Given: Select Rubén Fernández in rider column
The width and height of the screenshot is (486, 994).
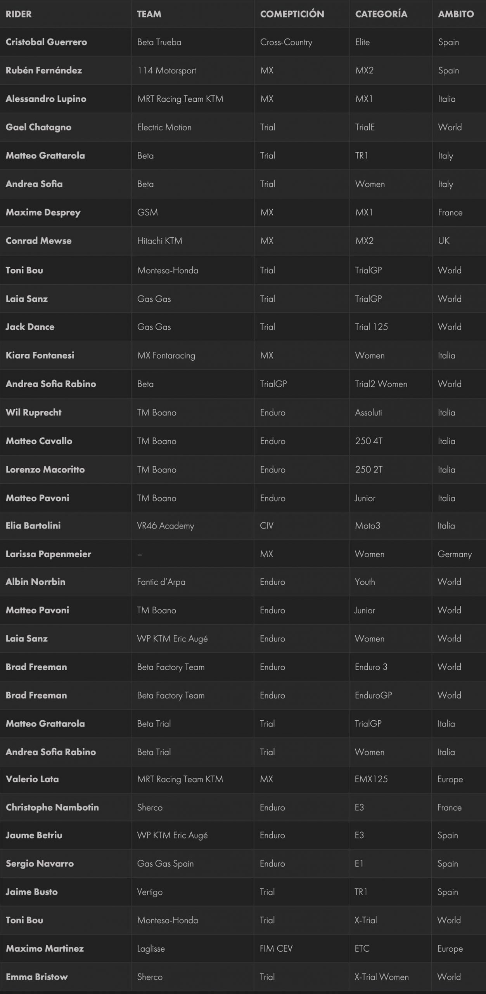Looking at the screenshot, I should [44, 70].
